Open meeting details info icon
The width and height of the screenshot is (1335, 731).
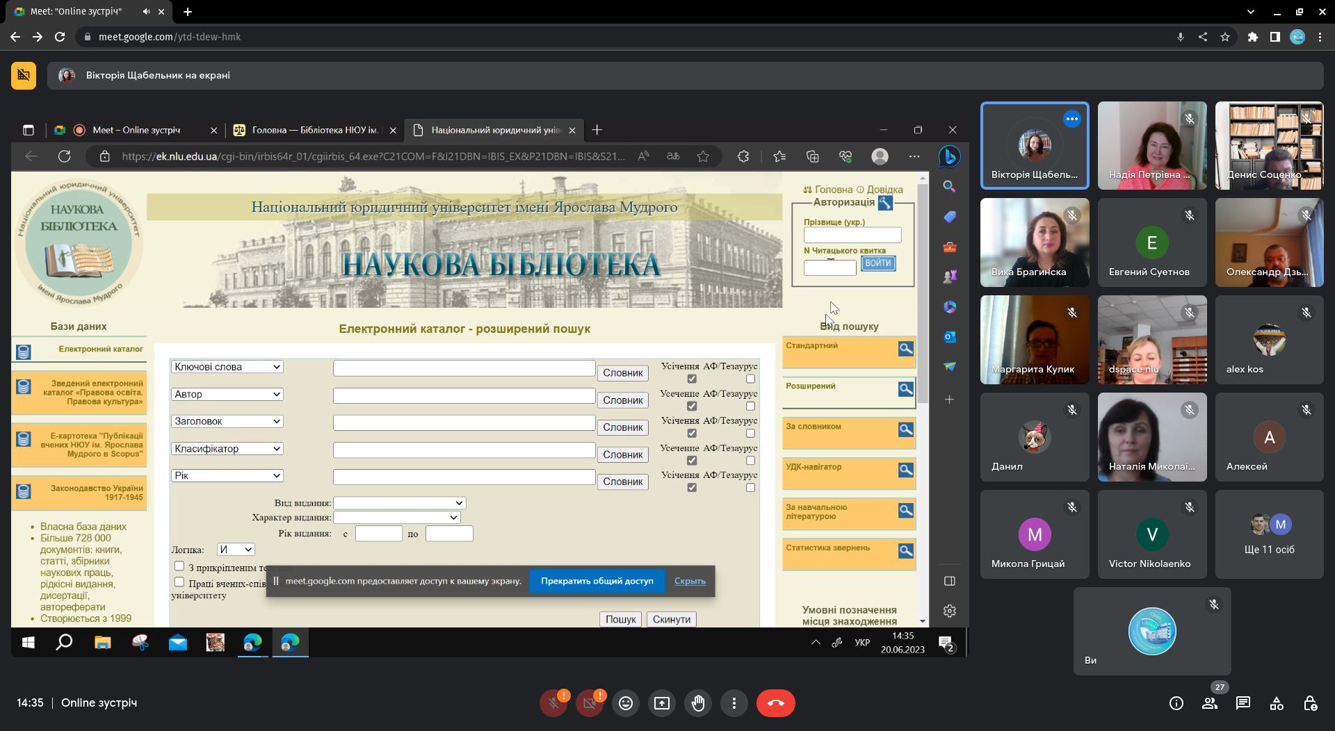coord(1176,703)
